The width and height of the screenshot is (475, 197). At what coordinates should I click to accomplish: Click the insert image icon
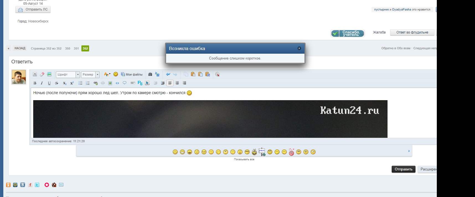point(110,83)
